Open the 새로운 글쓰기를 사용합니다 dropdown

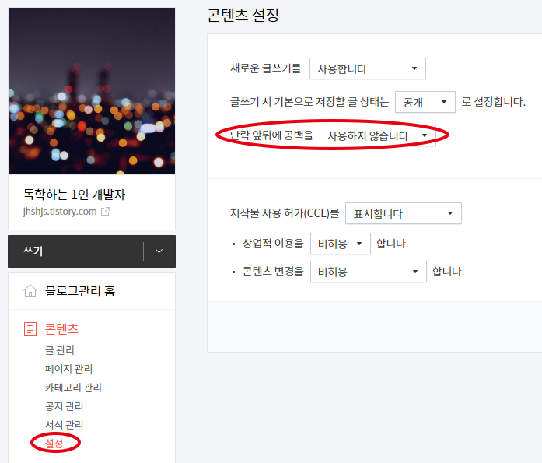(368, 68)
